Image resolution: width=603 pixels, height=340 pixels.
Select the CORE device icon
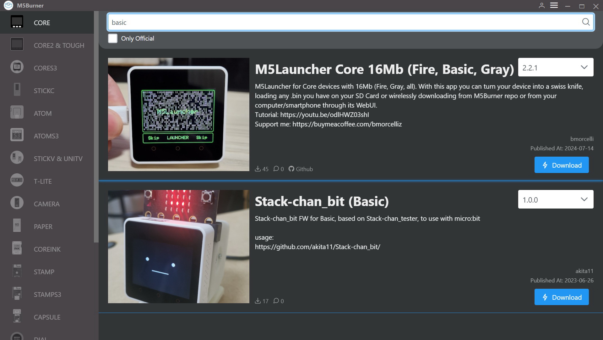pyautogui.click(x=17, y=22)
